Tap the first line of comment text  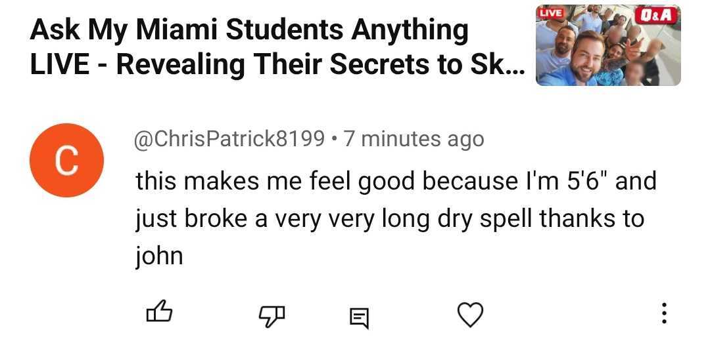tap(394, 181)
